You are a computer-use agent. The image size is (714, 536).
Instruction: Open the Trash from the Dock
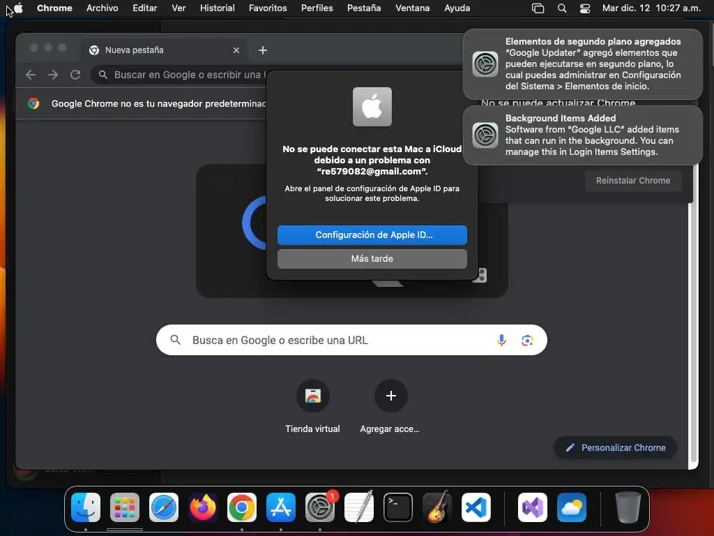(x=628, y=507)
